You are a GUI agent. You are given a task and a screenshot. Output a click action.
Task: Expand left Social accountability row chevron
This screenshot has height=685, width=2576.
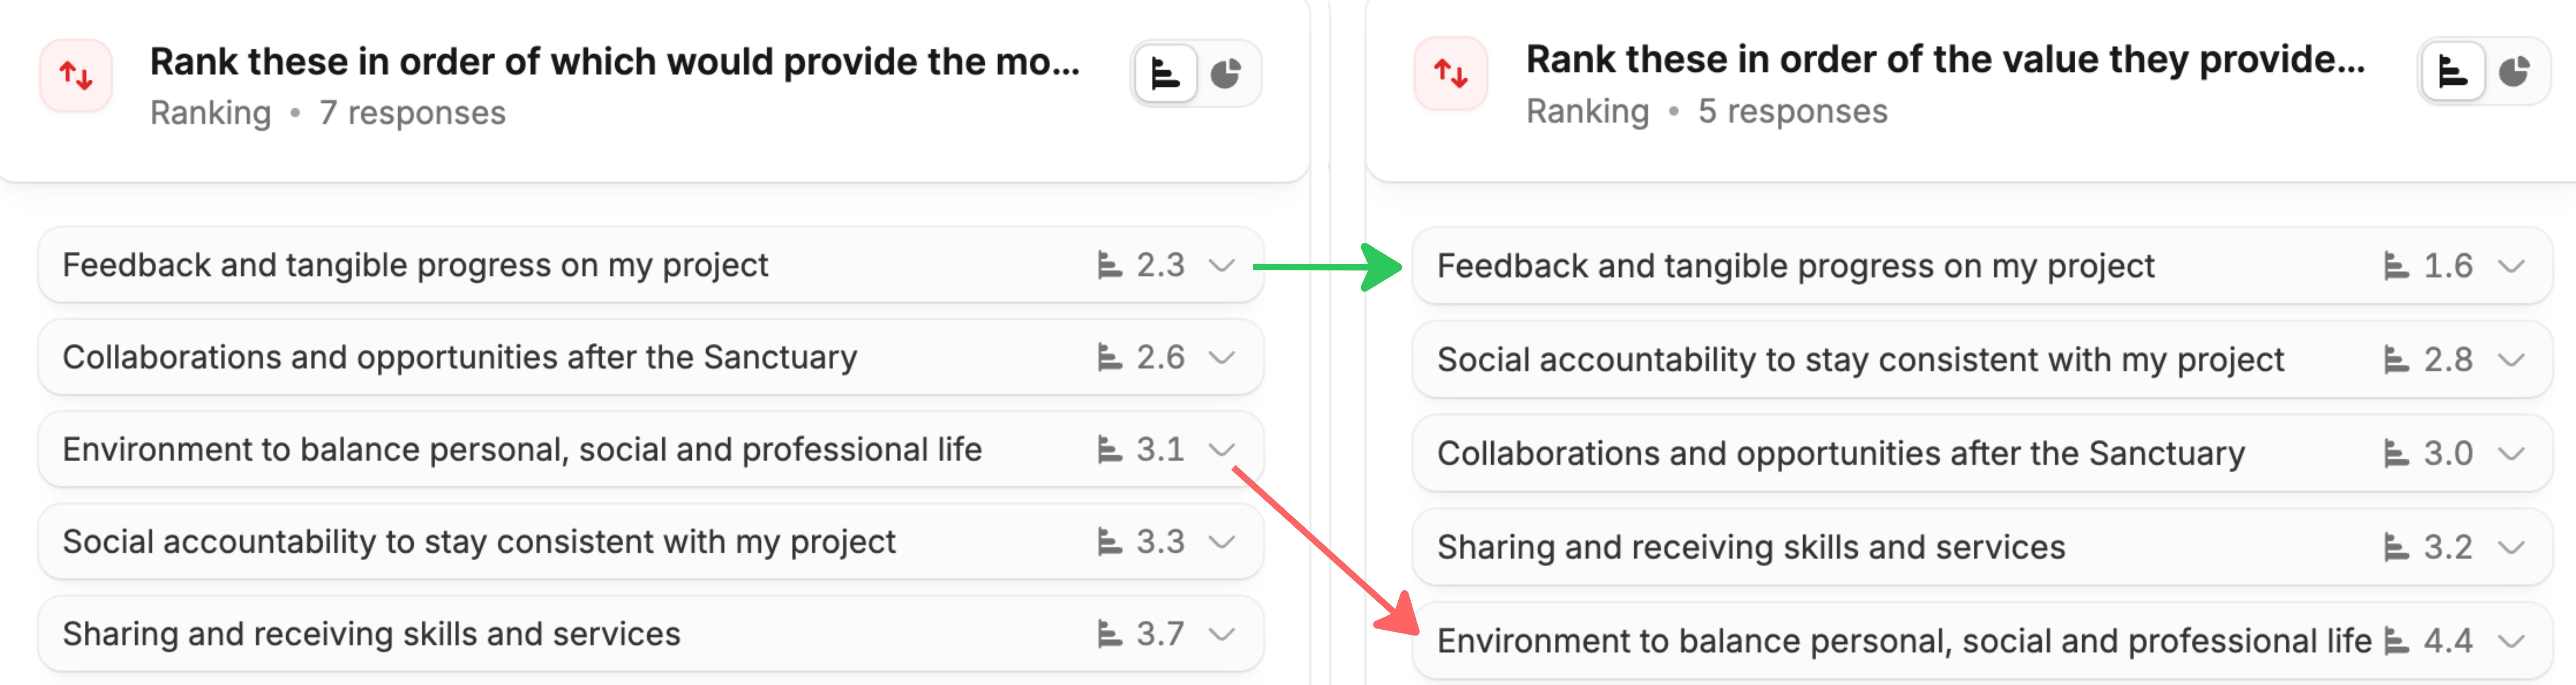tap(1221, 542)
